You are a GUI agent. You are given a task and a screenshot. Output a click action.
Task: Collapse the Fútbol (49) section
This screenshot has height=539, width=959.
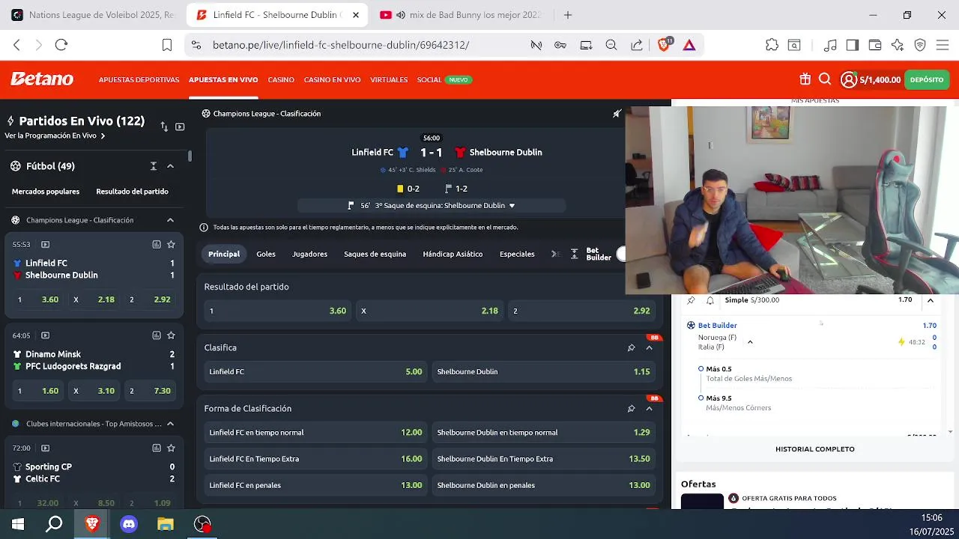pos(170,166)
